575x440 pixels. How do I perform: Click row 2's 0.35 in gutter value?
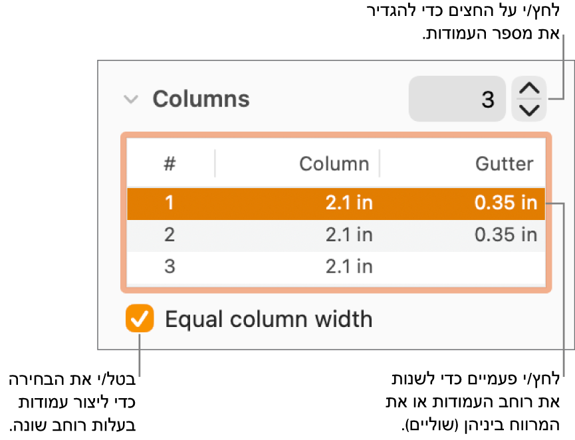point(505,235)
